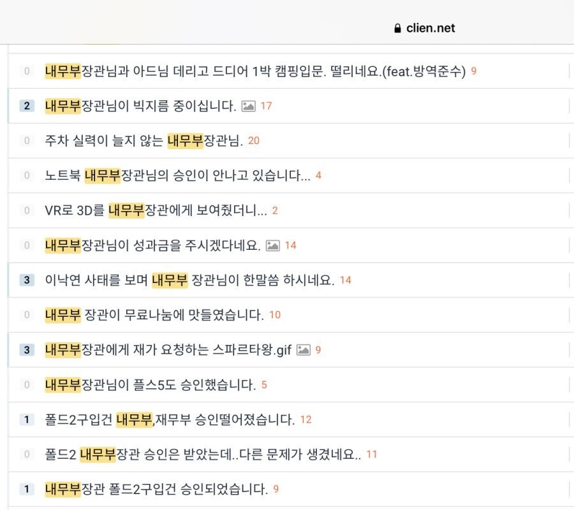This screenshot has width=574, height=510.
Task: Click the clien.net address bar
Action: [425, 28]
